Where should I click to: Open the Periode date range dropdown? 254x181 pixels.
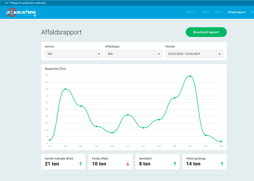[x=194, y=54]
